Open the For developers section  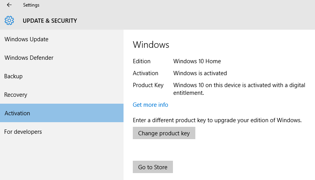click(62, 131)
